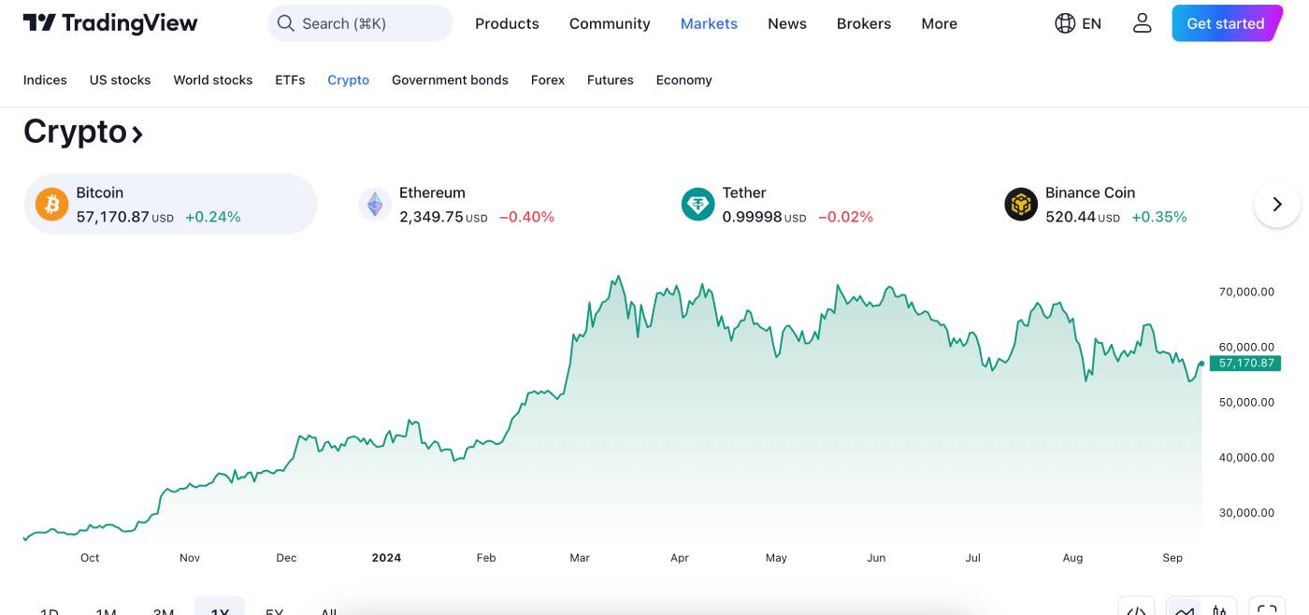Select the All time range
Viewport: 1309px width, 615px height.
328,611
